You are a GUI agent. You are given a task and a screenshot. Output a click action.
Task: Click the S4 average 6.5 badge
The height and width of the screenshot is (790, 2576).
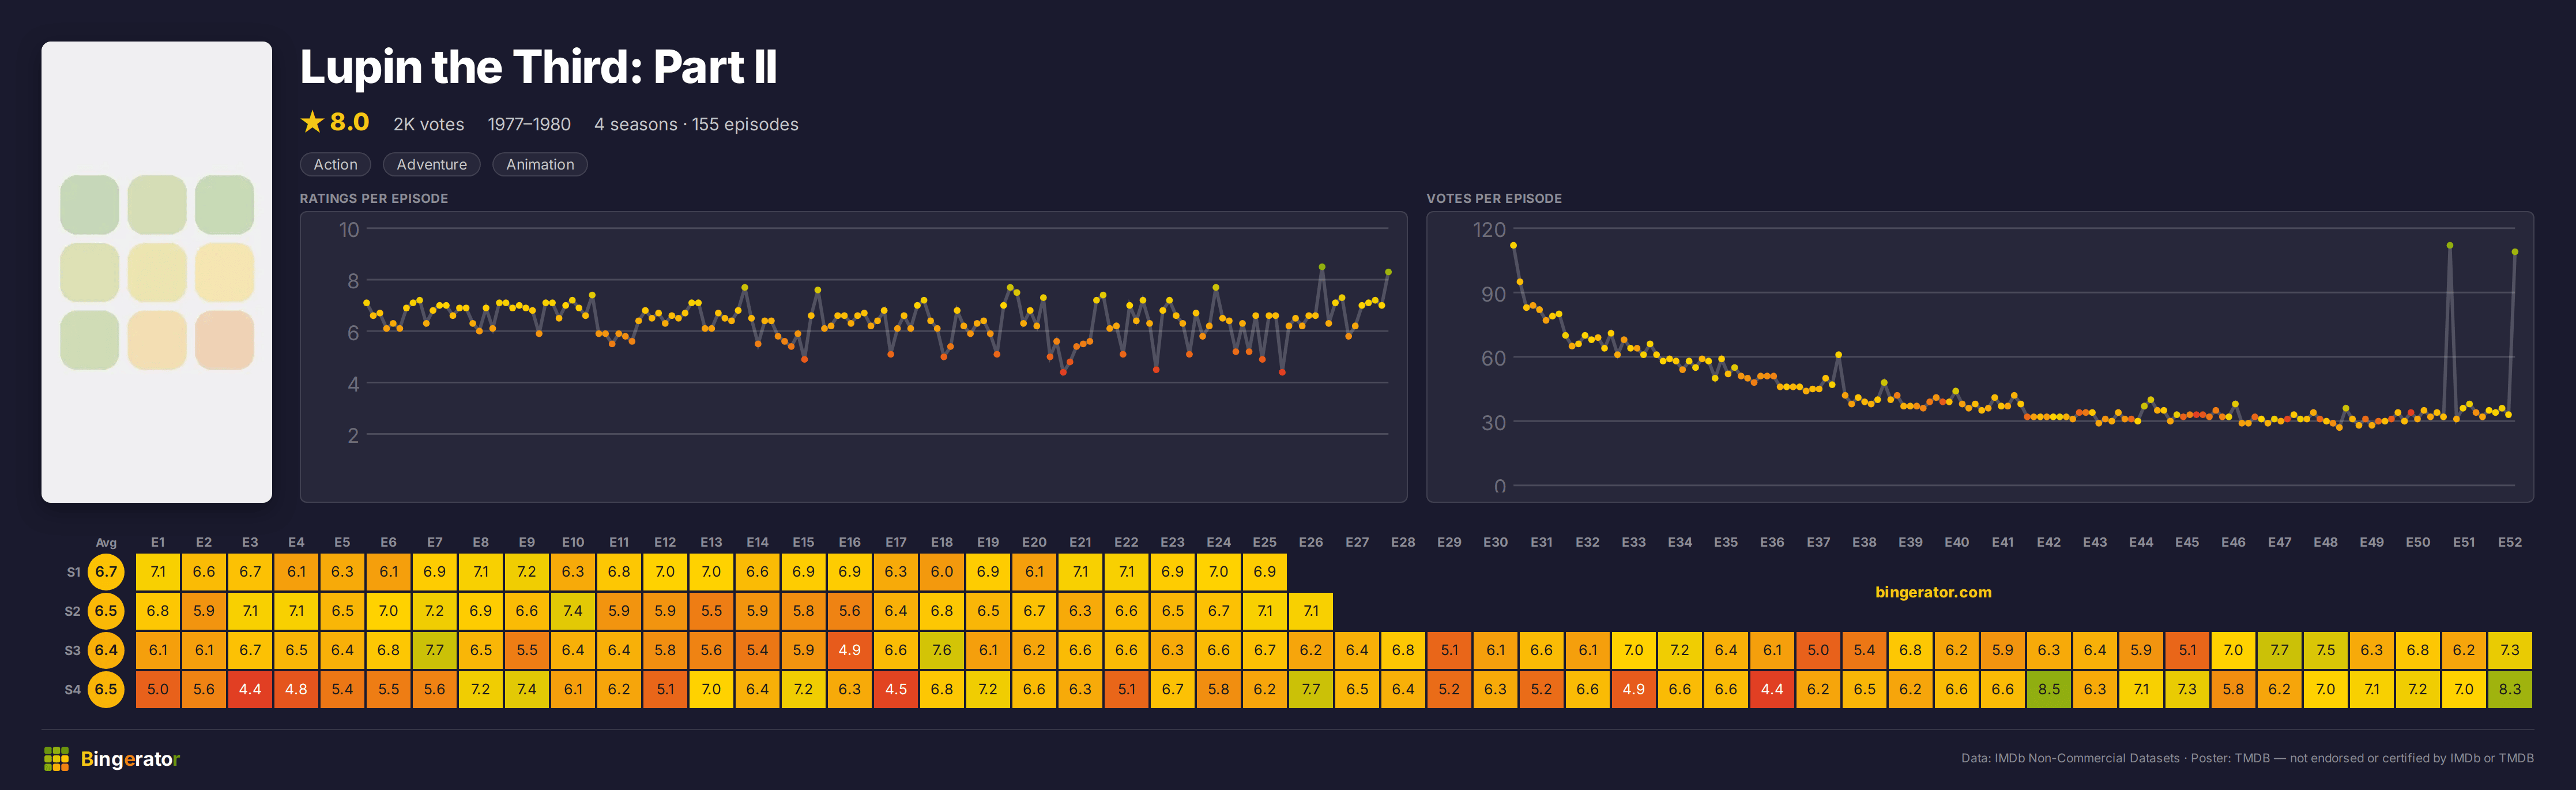click(106, 689)
